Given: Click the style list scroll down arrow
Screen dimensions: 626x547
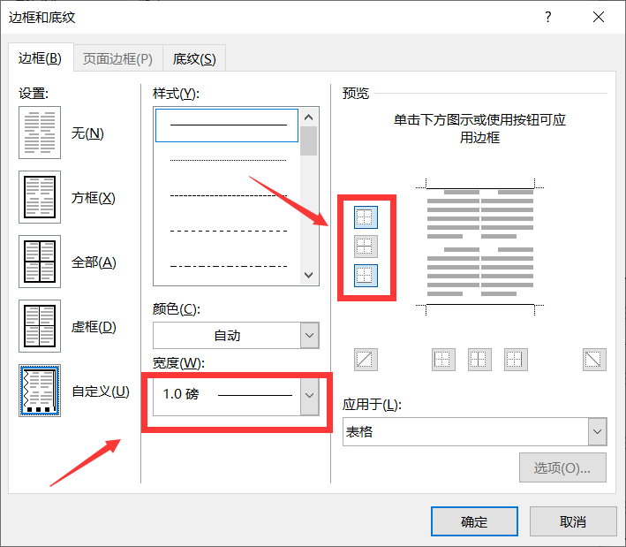Looking at the screenshot, I should coord(309,275).
